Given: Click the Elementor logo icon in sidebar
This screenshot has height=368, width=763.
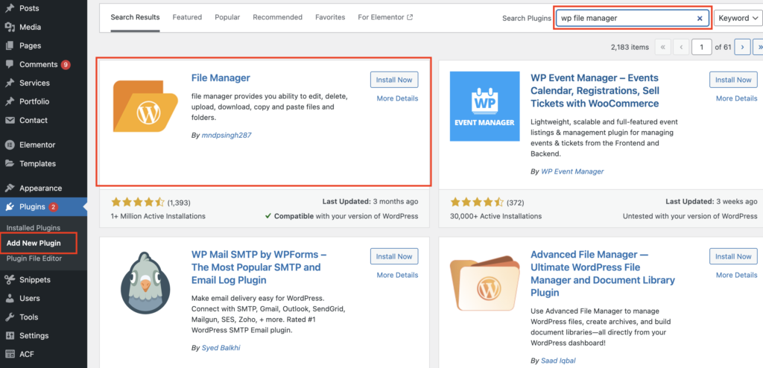Looking at the screenshot, I should [9, 145].
